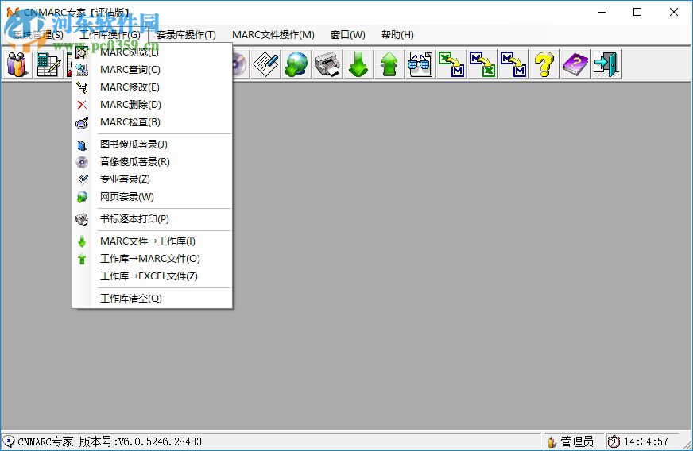Click the info icon in the status bar

(9, 441)
